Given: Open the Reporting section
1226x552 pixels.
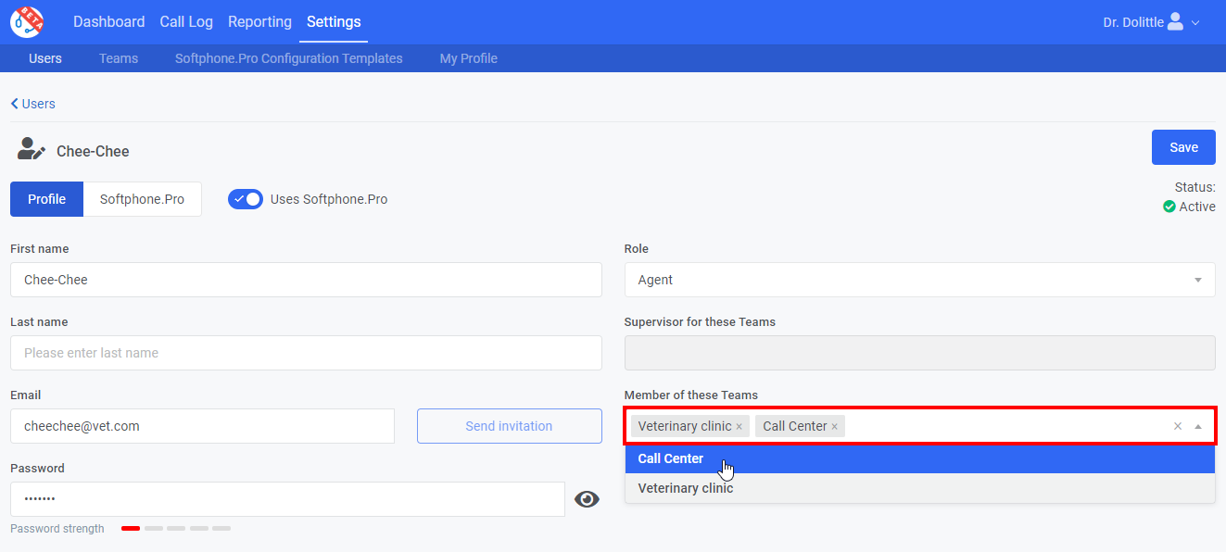Looking at the screenshot, I should pos(259,21).
